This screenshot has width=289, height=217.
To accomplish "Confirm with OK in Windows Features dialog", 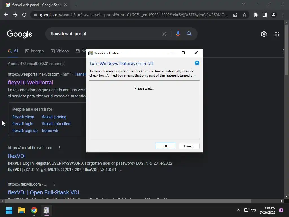I will tap(166, 146).
